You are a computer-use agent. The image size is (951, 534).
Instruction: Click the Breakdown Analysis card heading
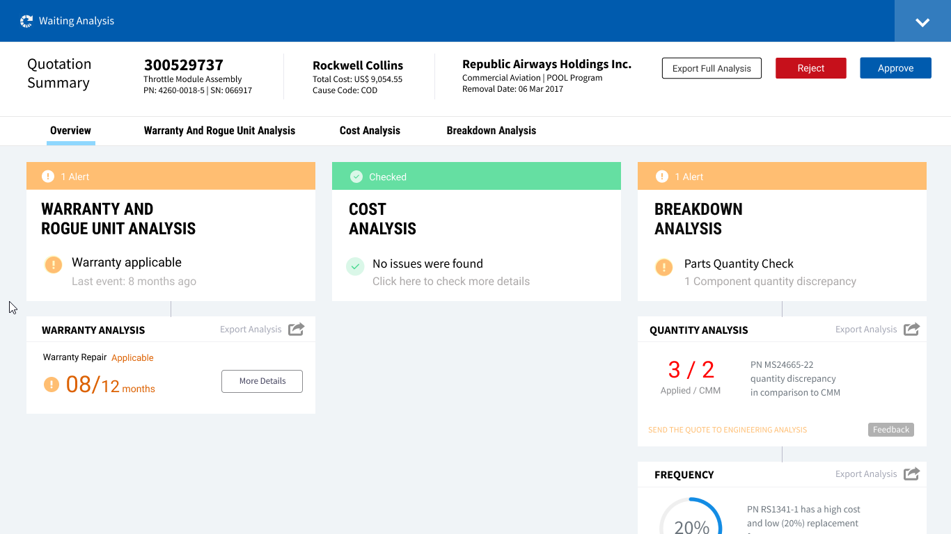(698, 219)
